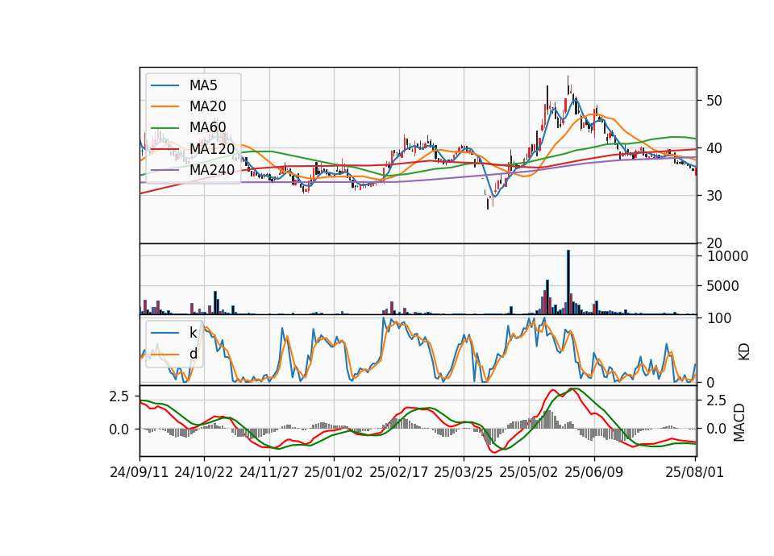Click the 25/03/25 date axis label
774x556 pixels.
(464, 472)
